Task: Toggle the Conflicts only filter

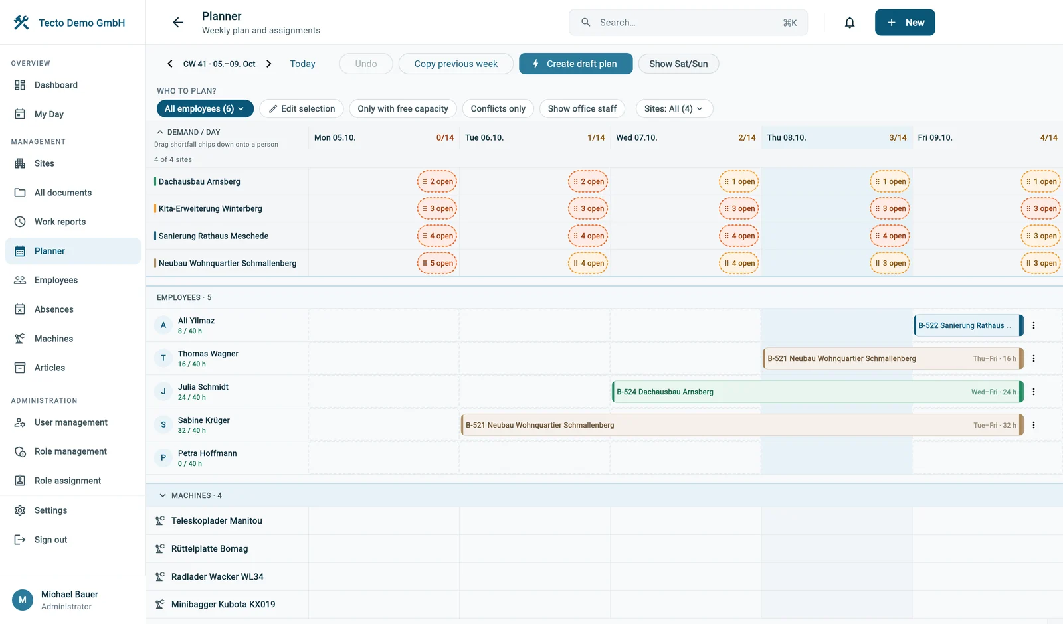Action: pyautogui.click(x=498, y=109)
